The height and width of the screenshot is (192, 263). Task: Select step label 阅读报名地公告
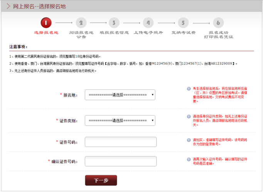pos(81,35)
